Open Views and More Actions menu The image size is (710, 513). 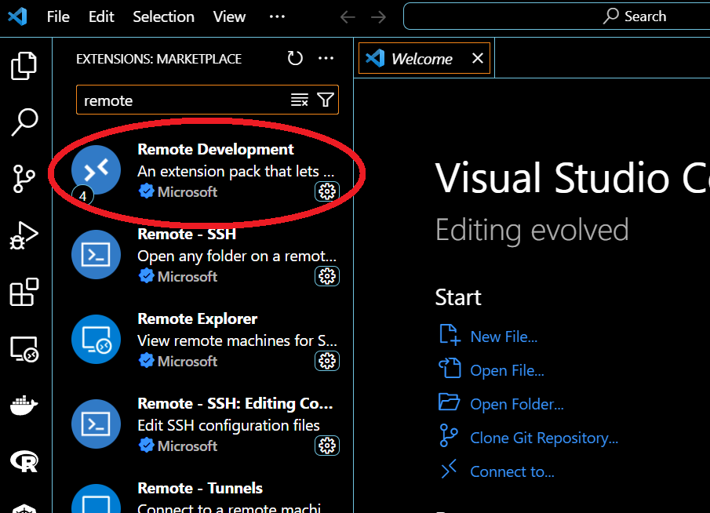pos(326,59)
